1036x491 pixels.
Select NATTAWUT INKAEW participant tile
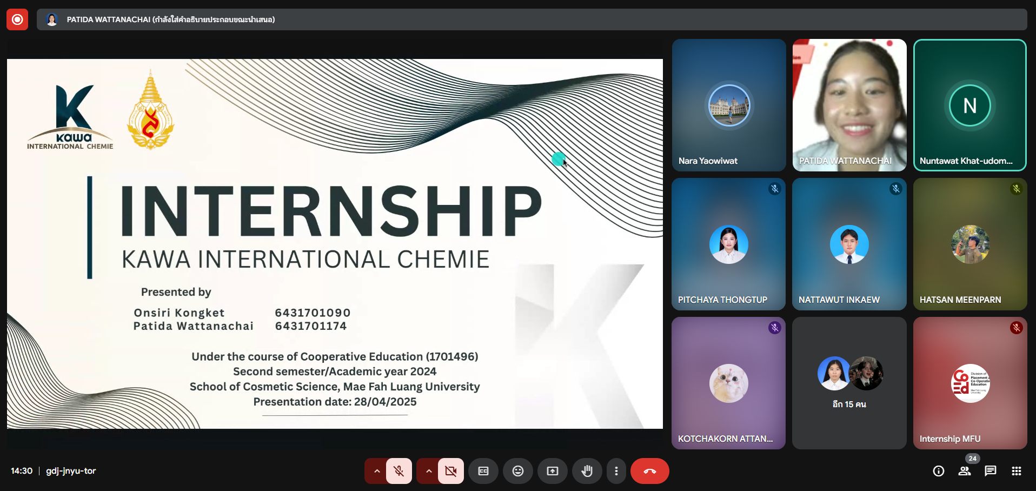coord(849,244)
